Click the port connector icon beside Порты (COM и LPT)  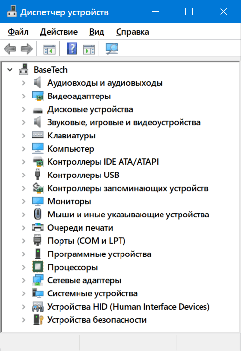pos(38,240)
